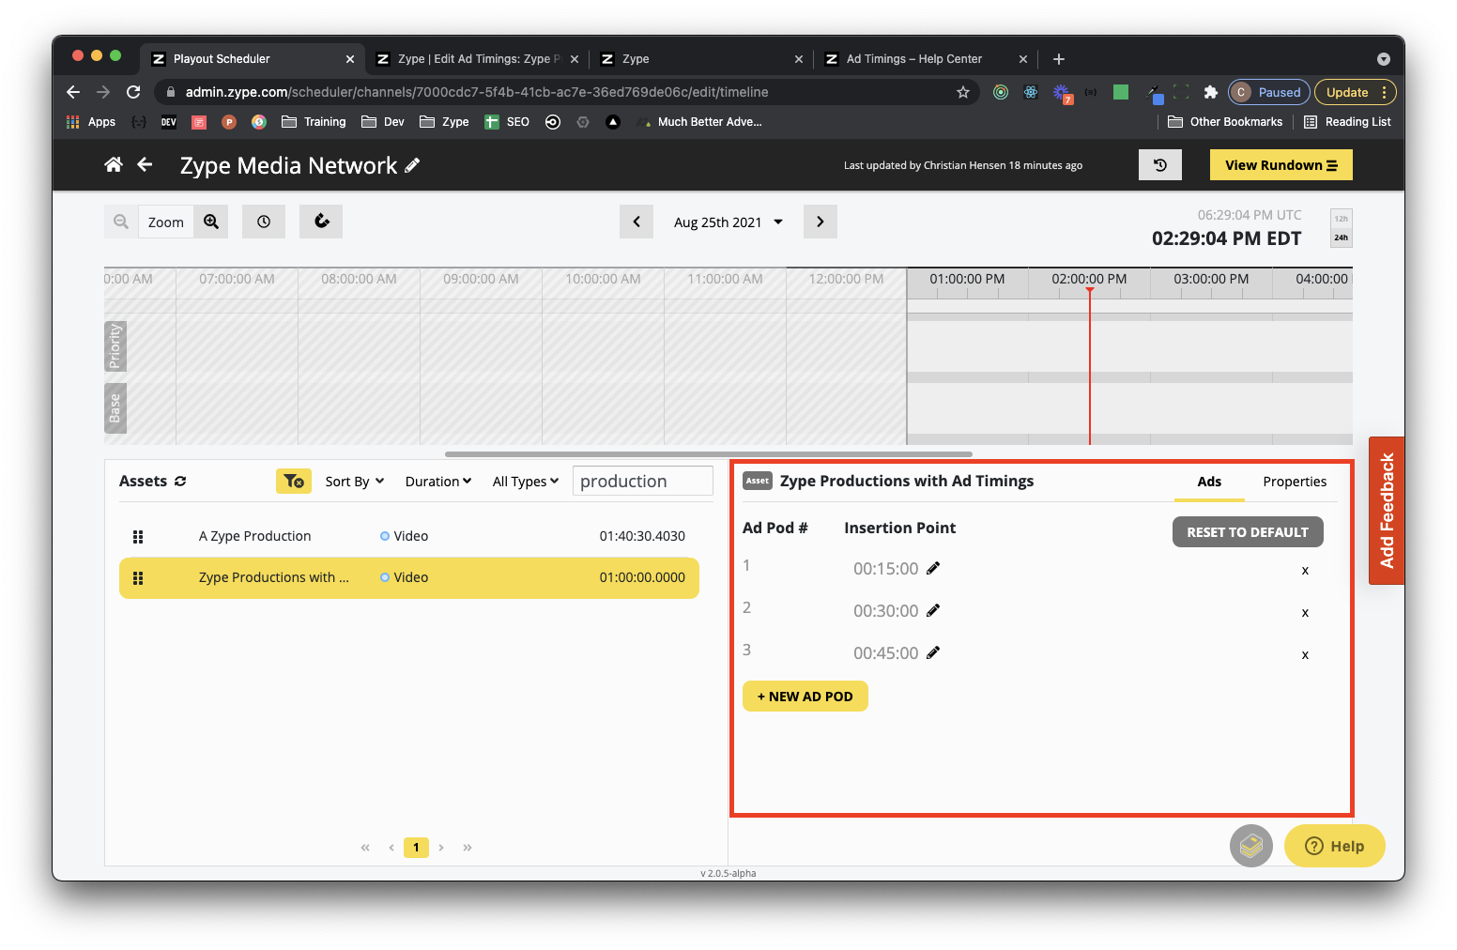Go to first page of assets

click(365, 848)
